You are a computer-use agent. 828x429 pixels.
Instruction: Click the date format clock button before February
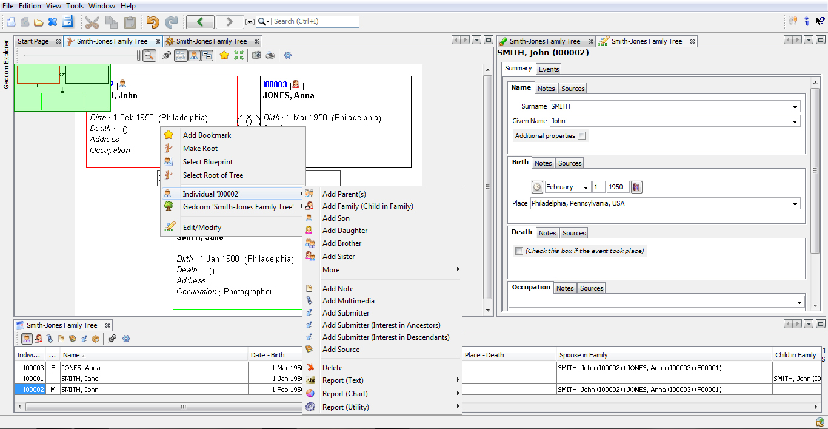[x=537, y=187]
